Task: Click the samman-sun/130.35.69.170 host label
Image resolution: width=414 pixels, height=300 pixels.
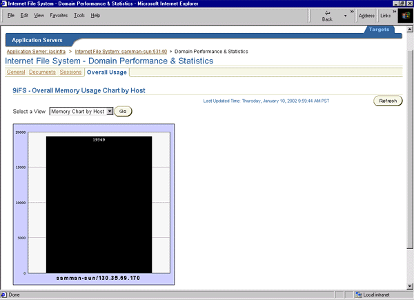Action: [98, 278]
